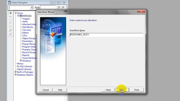Click the Object Navigator window icon
The height and width of the screenshot is (101, 180).
pos(9,3)
